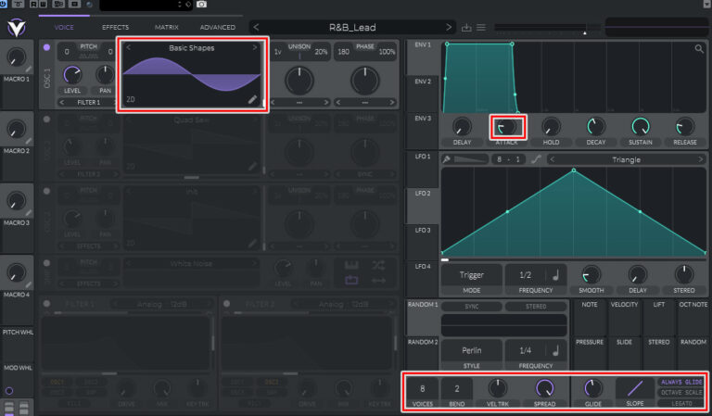This screenshot has height=416, width=712.
Task: Open the Trigger mode dropdown
Action: click(471, 275)
